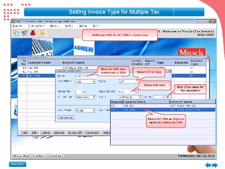Click the ADMIN image tile
Screen dimensions: 225x169
(x=84, y=47)
